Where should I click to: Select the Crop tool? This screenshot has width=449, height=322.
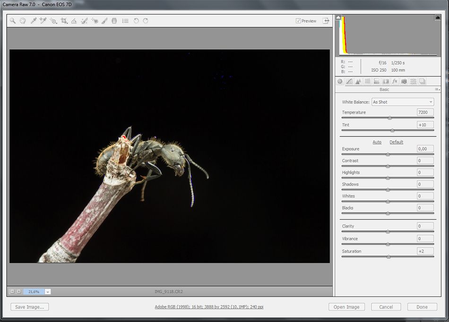(64, 21)
